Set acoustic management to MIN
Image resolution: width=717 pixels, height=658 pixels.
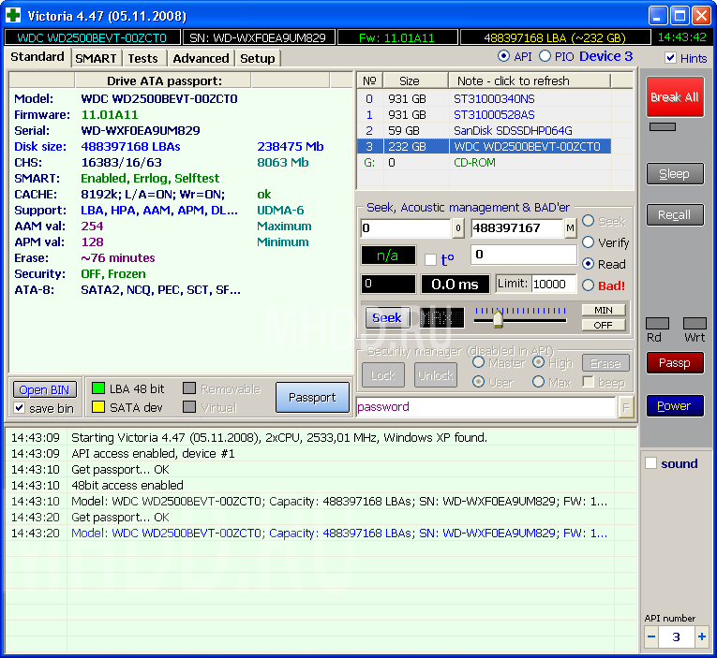pyautogui.click(x=604, y=310)
